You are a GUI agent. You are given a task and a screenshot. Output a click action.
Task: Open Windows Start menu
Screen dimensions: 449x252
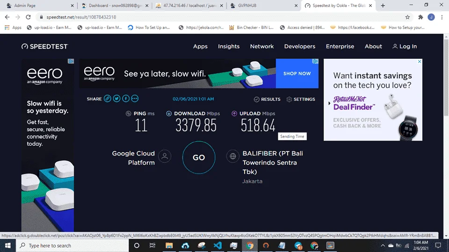(8, 245)
